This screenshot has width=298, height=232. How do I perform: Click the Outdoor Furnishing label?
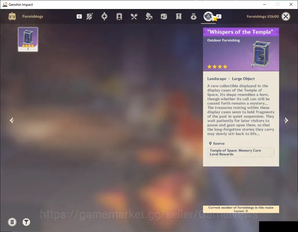(x=224, y=40)
